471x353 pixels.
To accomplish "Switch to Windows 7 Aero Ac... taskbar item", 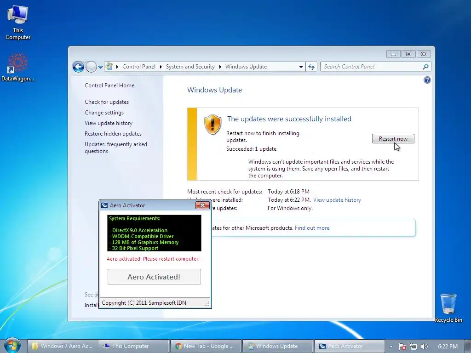I will 63,346.
